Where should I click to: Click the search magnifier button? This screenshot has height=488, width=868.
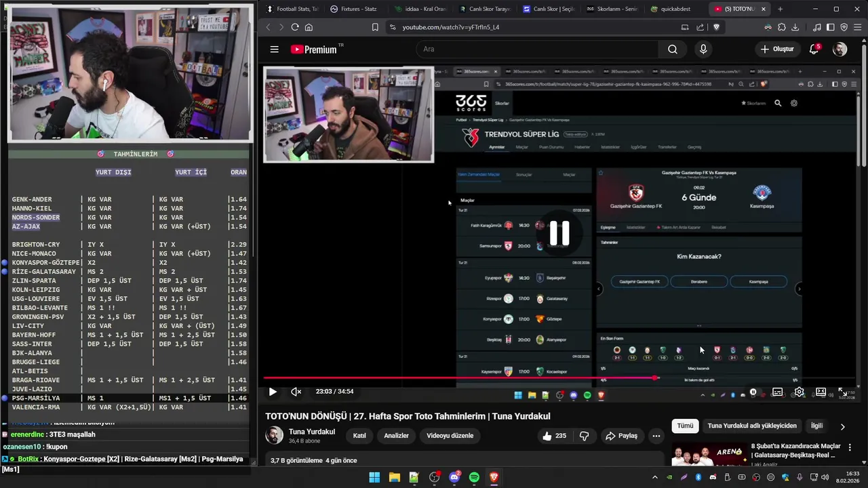click(672, 49)
